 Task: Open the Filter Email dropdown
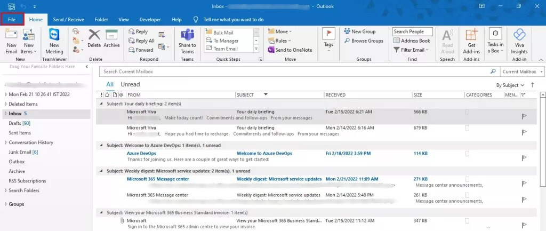(x=411, y=50)
